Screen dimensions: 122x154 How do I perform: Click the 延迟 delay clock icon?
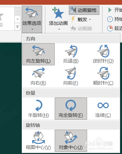tap(110, 28)
